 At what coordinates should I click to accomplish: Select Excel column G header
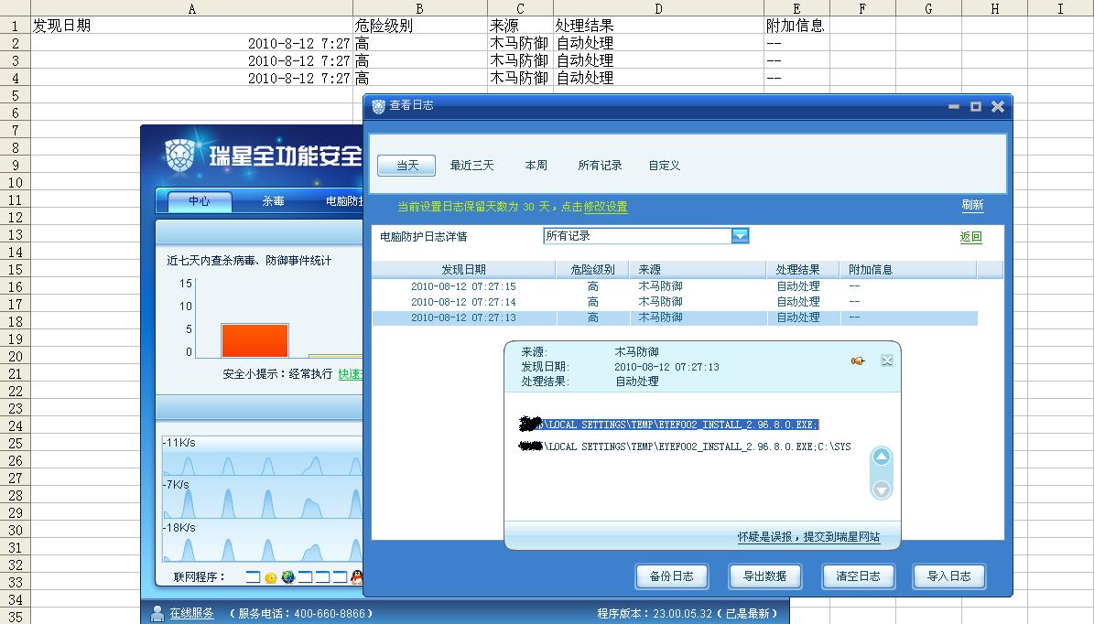928,8
